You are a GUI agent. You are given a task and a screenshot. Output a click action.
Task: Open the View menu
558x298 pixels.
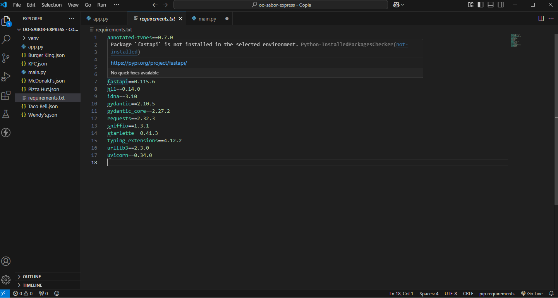tap(73, 5)
